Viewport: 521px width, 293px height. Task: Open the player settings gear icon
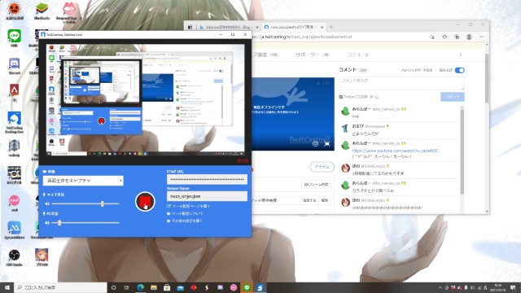(x=315, y=143)
